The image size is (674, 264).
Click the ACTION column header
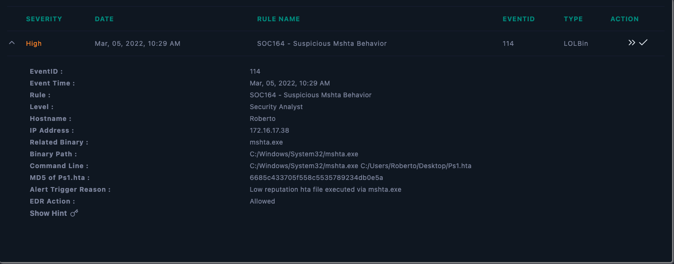coord(624,19)
